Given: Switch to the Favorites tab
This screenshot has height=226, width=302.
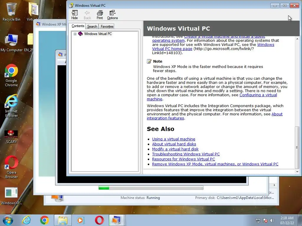Looking at the screenshot, I should [x=107, y=26].
